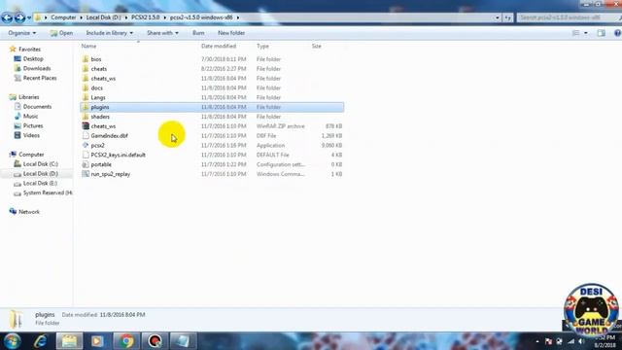This screenshot has height=350, width=622.
Task: Select the Langs folder icon
Action: coord(86,97)
